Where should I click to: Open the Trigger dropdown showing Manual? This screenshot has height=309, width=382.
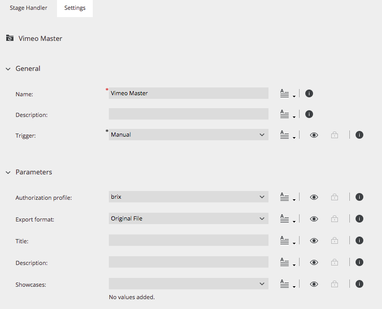tap(189, 135)
